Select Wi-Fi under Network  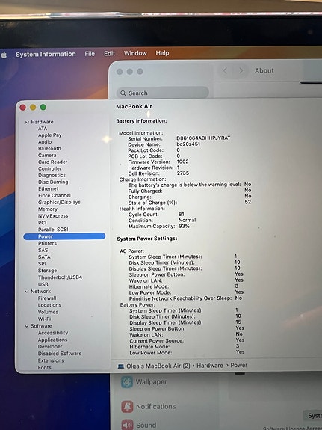point(44,319)
